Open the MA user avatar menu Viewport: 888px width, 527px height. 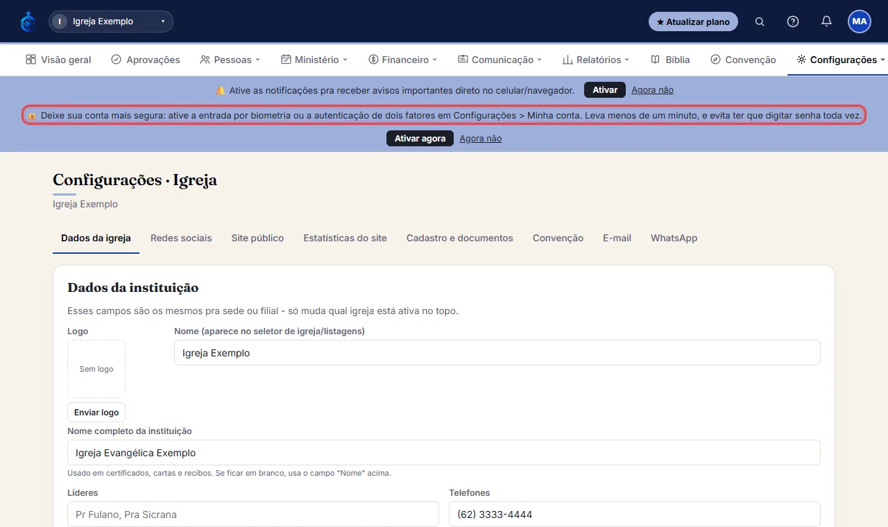coord(860,21)
